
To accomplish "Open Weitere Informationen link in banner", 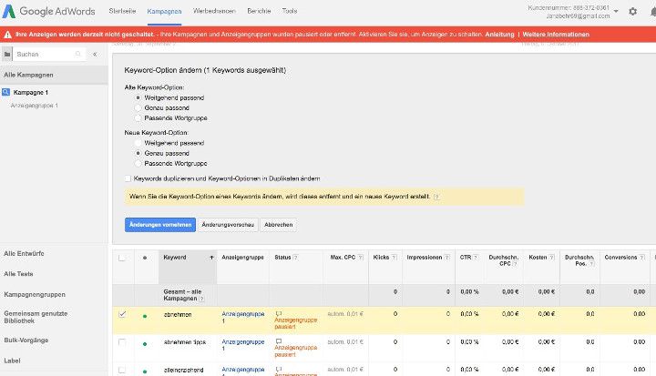I will click(x=556, y=35).
